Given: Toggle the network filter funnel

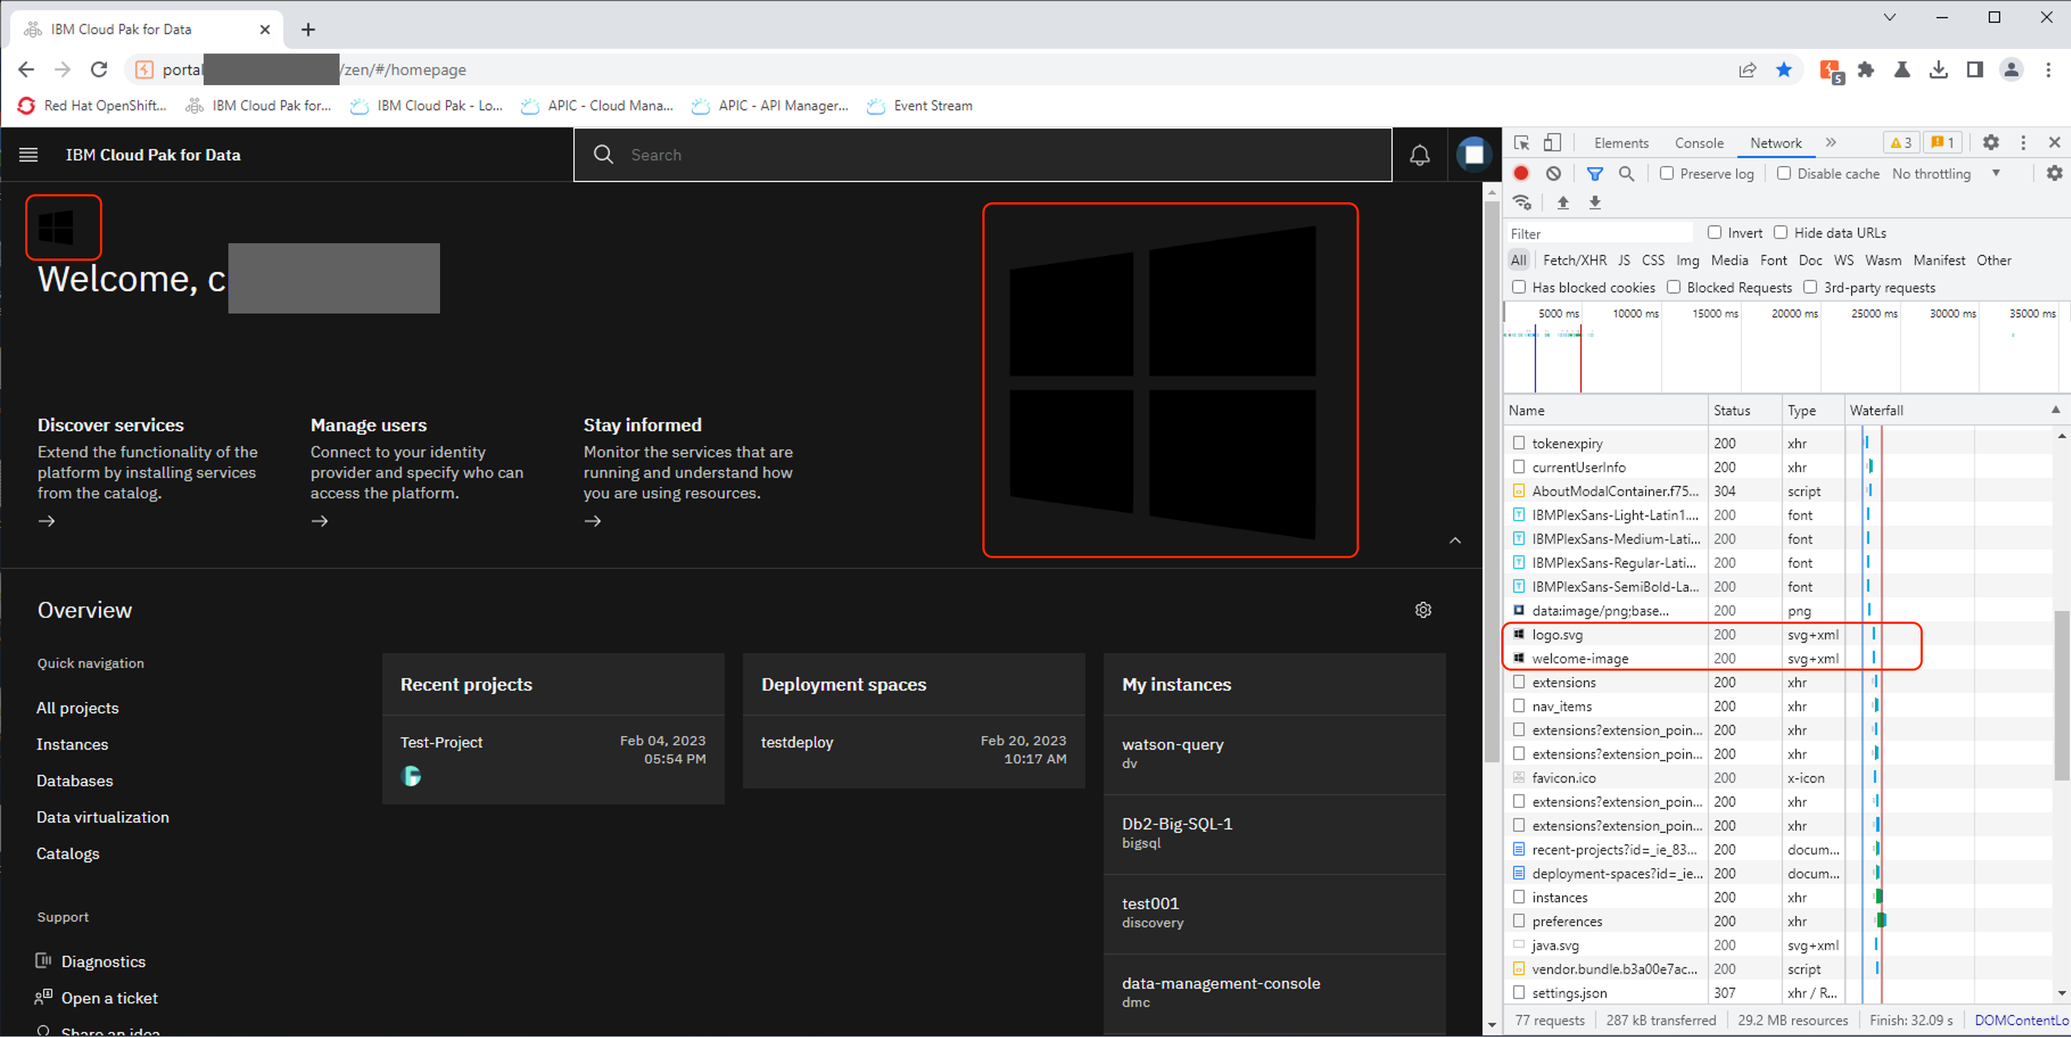Looking at the screenshot, I should 1594,173.
